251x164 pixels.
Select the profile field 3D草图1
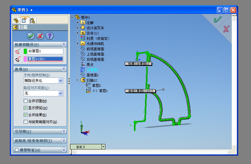coord(45,51)
